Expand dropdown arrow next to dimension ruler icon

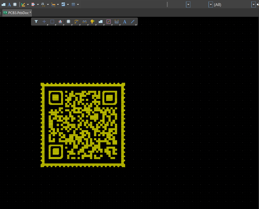click(58, 5)
